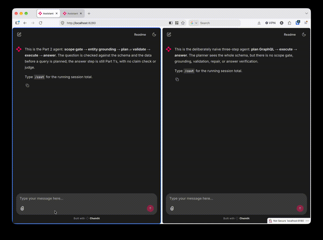Focus the right pane message input field
Viewport: 323px width, 240px height.
(x=236, y=198)
